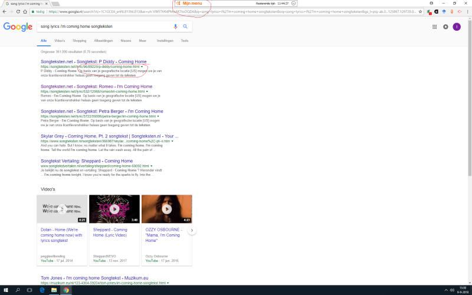Select the Alle results tab
This screenshot has height=295, width=472.
(x=44, y=41)
